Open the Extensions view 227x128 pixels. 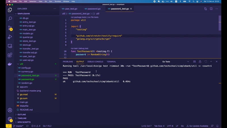click(10, 55)
